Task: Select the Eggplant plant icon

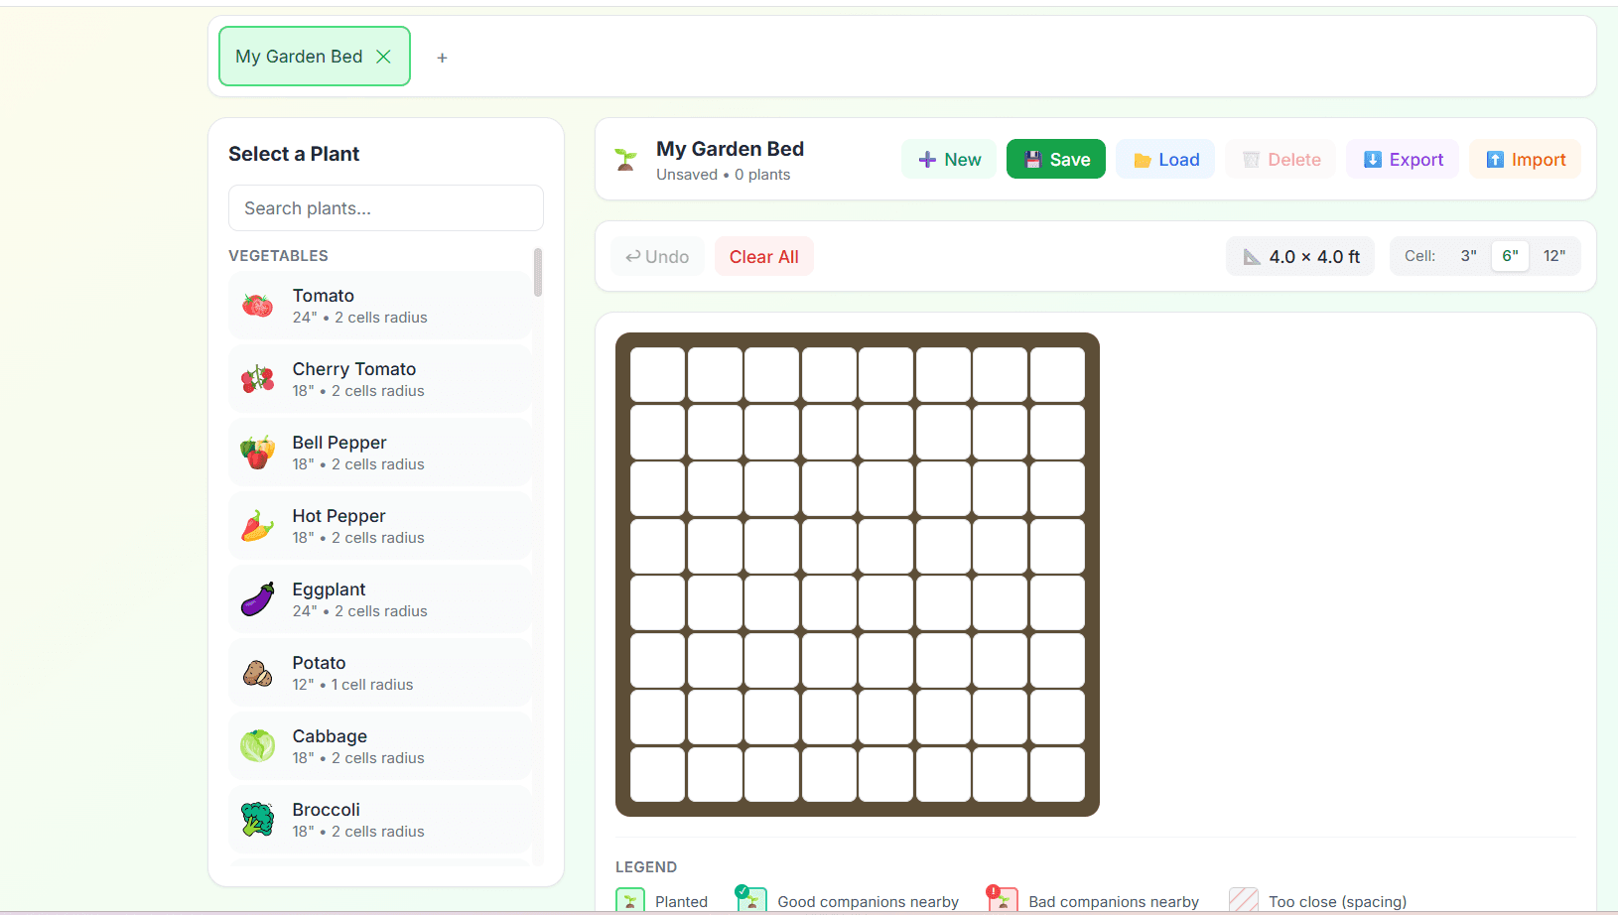Action: point(258,598)
